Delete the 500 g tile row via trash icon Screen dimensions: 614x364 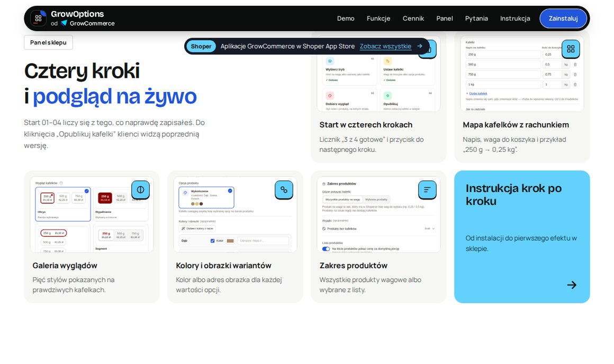pos(575,65)
